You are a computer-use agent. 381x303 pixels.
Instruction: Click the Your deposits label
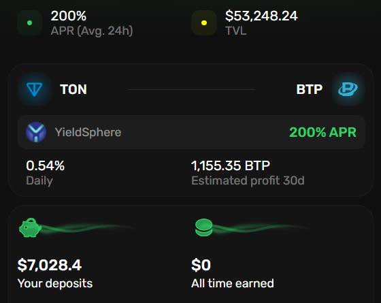click(55, 283)
